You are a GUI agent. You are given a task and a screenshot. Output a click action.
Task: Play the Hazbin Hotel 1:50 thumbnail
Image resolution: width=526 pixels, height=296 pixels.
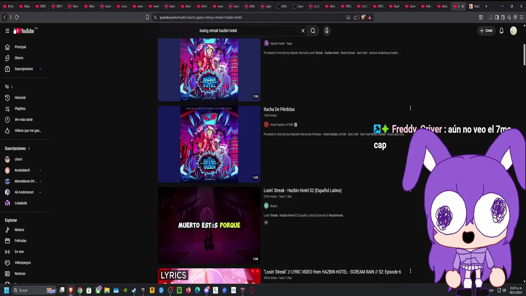tap(209, 70)
